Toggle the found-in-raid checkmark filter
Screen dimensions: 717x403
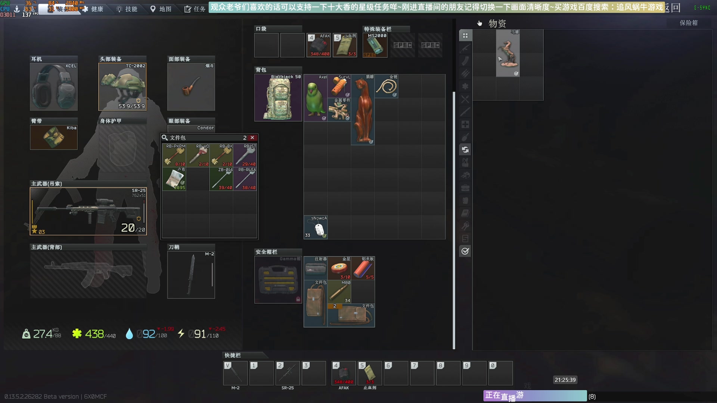click(x=465, y=251)
